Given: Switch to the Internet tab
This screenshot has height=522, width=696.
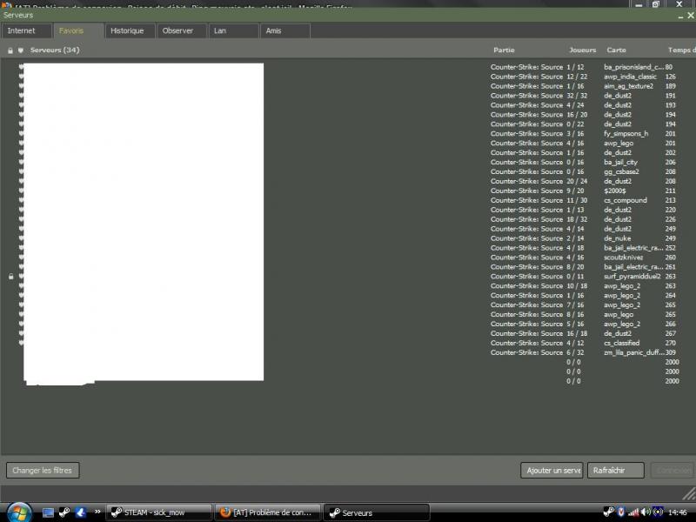Looking at the screenshot, I should coord(23,30).
